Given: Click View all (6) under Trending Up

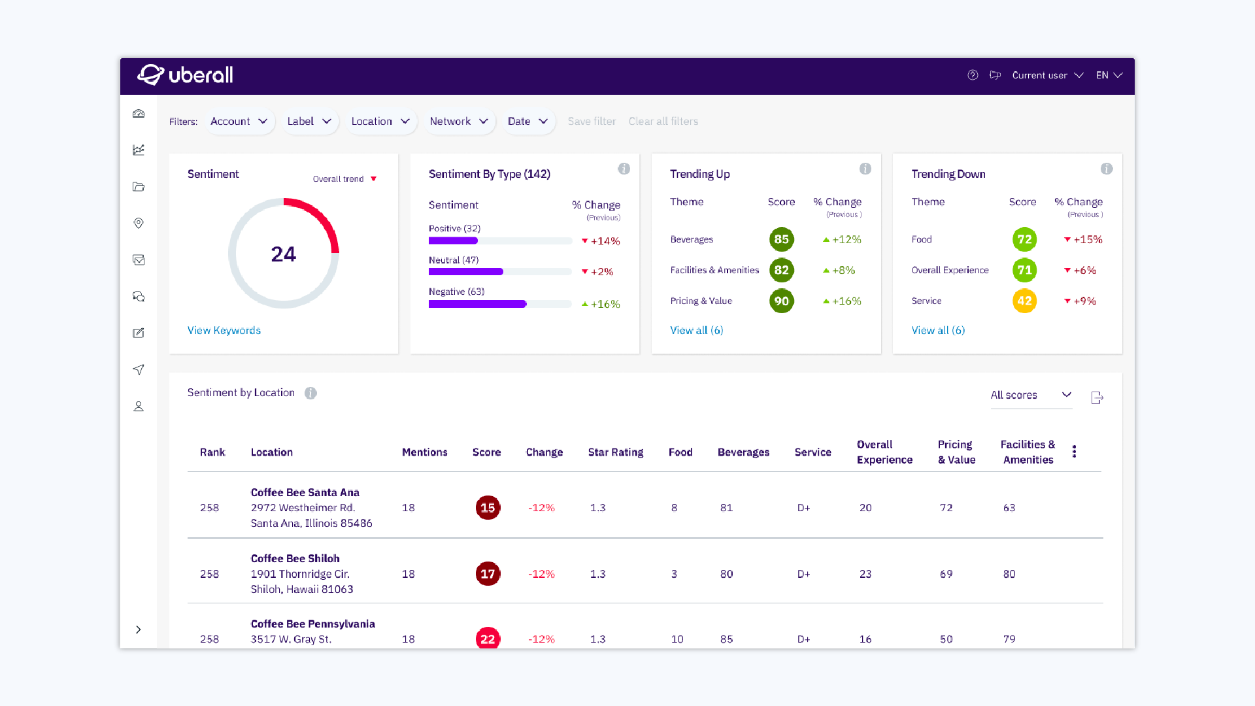Looking at the screenshot, I should [x=696, y=330].
